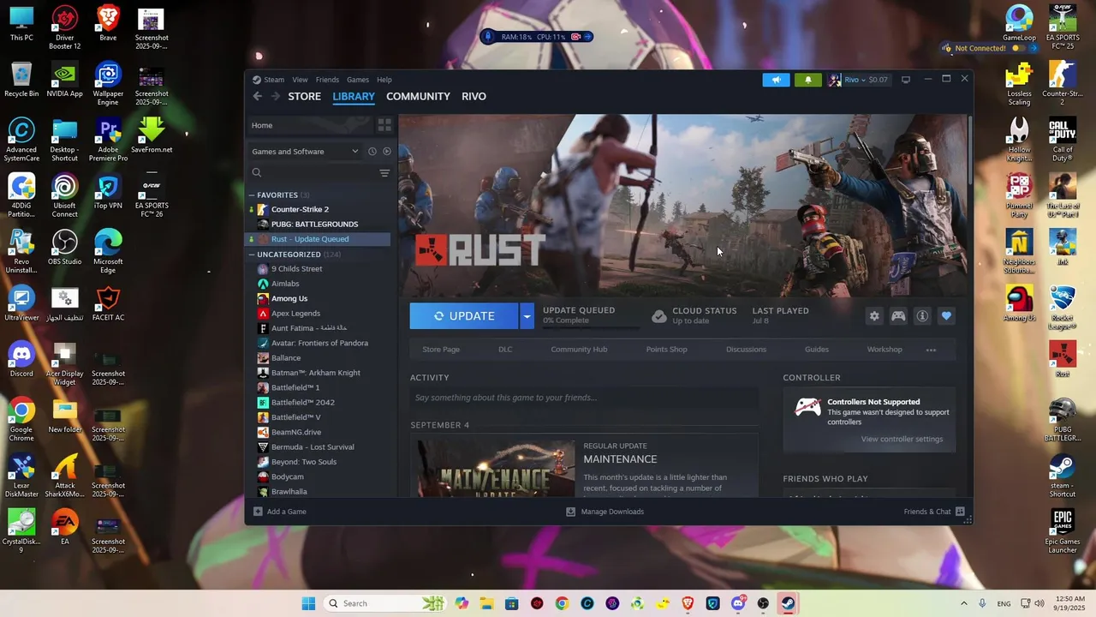Select Apex Legends in library list

click(295, 314)
